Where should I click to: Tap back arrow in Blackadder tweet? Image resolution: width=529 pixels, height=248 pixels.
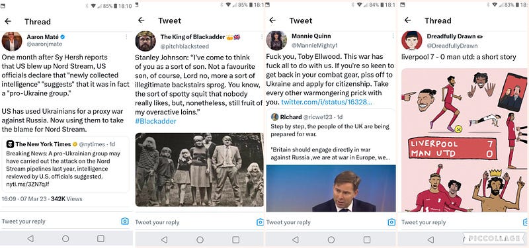point(142,21)
